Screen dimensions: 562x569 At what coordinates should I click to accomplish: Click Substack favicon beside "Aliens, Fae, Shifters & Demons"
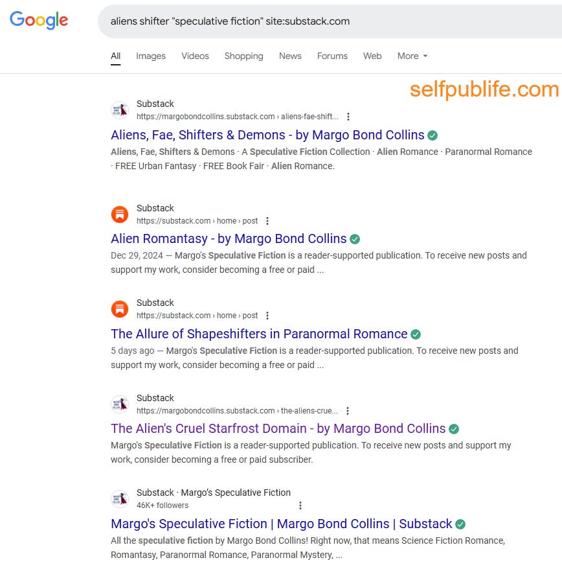click(120, 110)
